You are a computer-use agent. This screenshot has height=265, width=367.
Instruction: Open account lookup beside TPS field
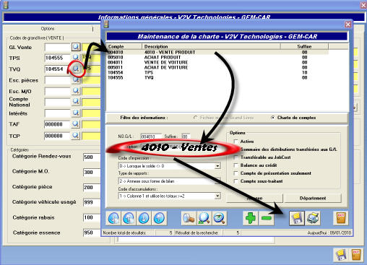click(76, 57)
